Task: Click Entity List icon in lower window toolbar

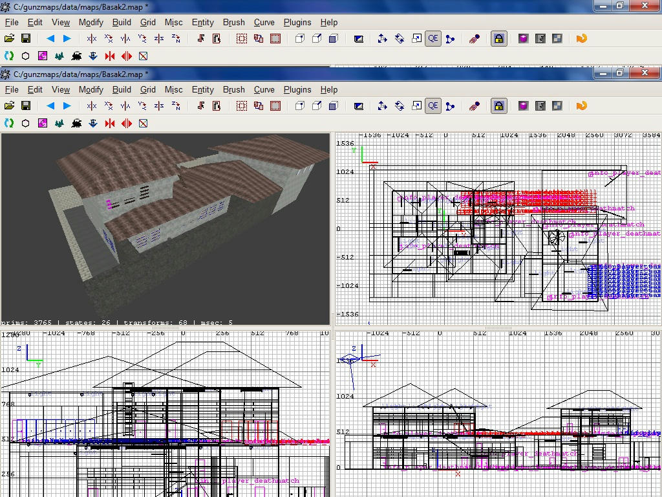Action: pos(540,105)
